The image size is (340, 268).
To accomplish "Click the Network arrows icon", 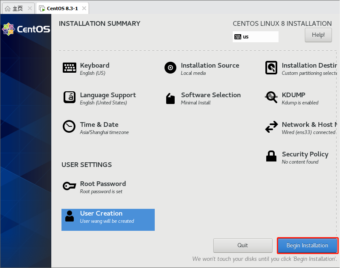I will 271,127.
